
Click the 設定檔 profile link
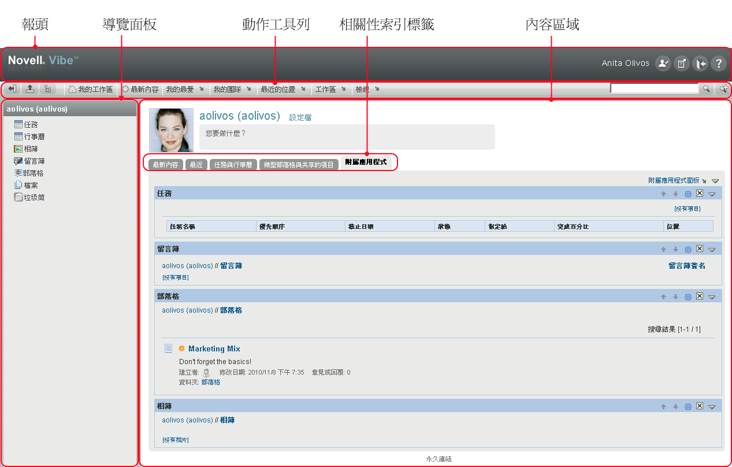300,117
